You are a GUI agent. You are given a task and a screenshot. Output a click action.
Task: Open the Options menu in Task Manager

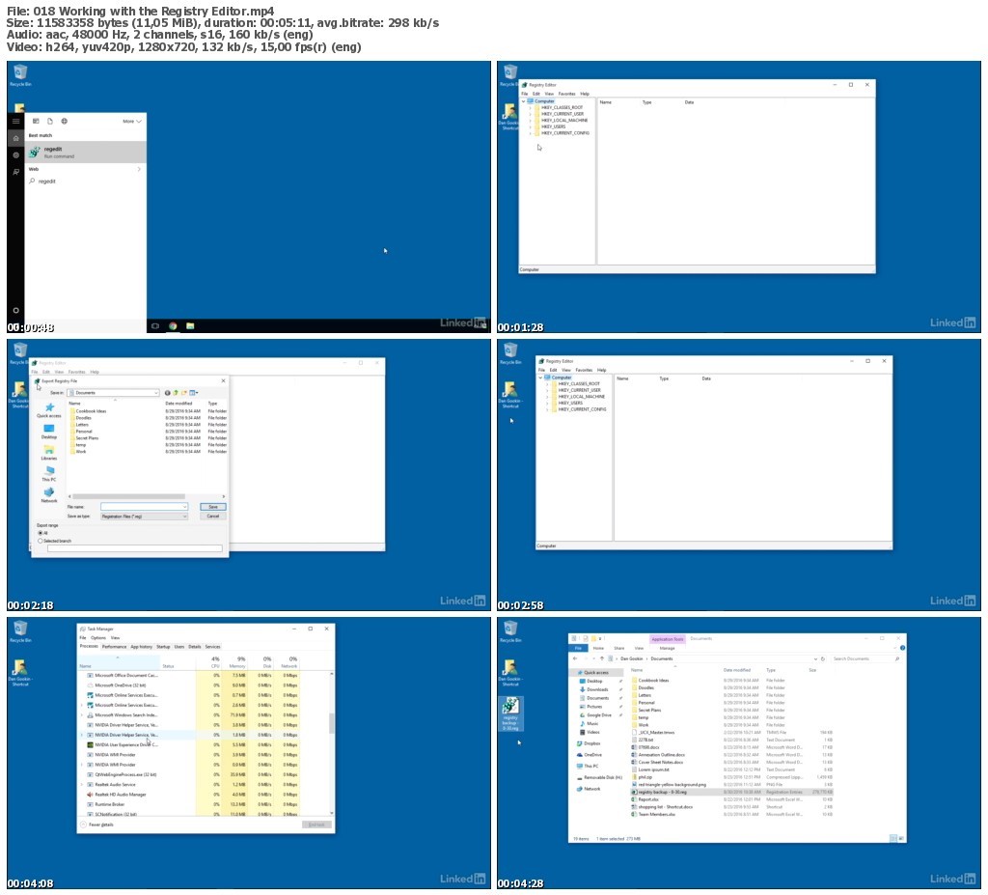98,637
